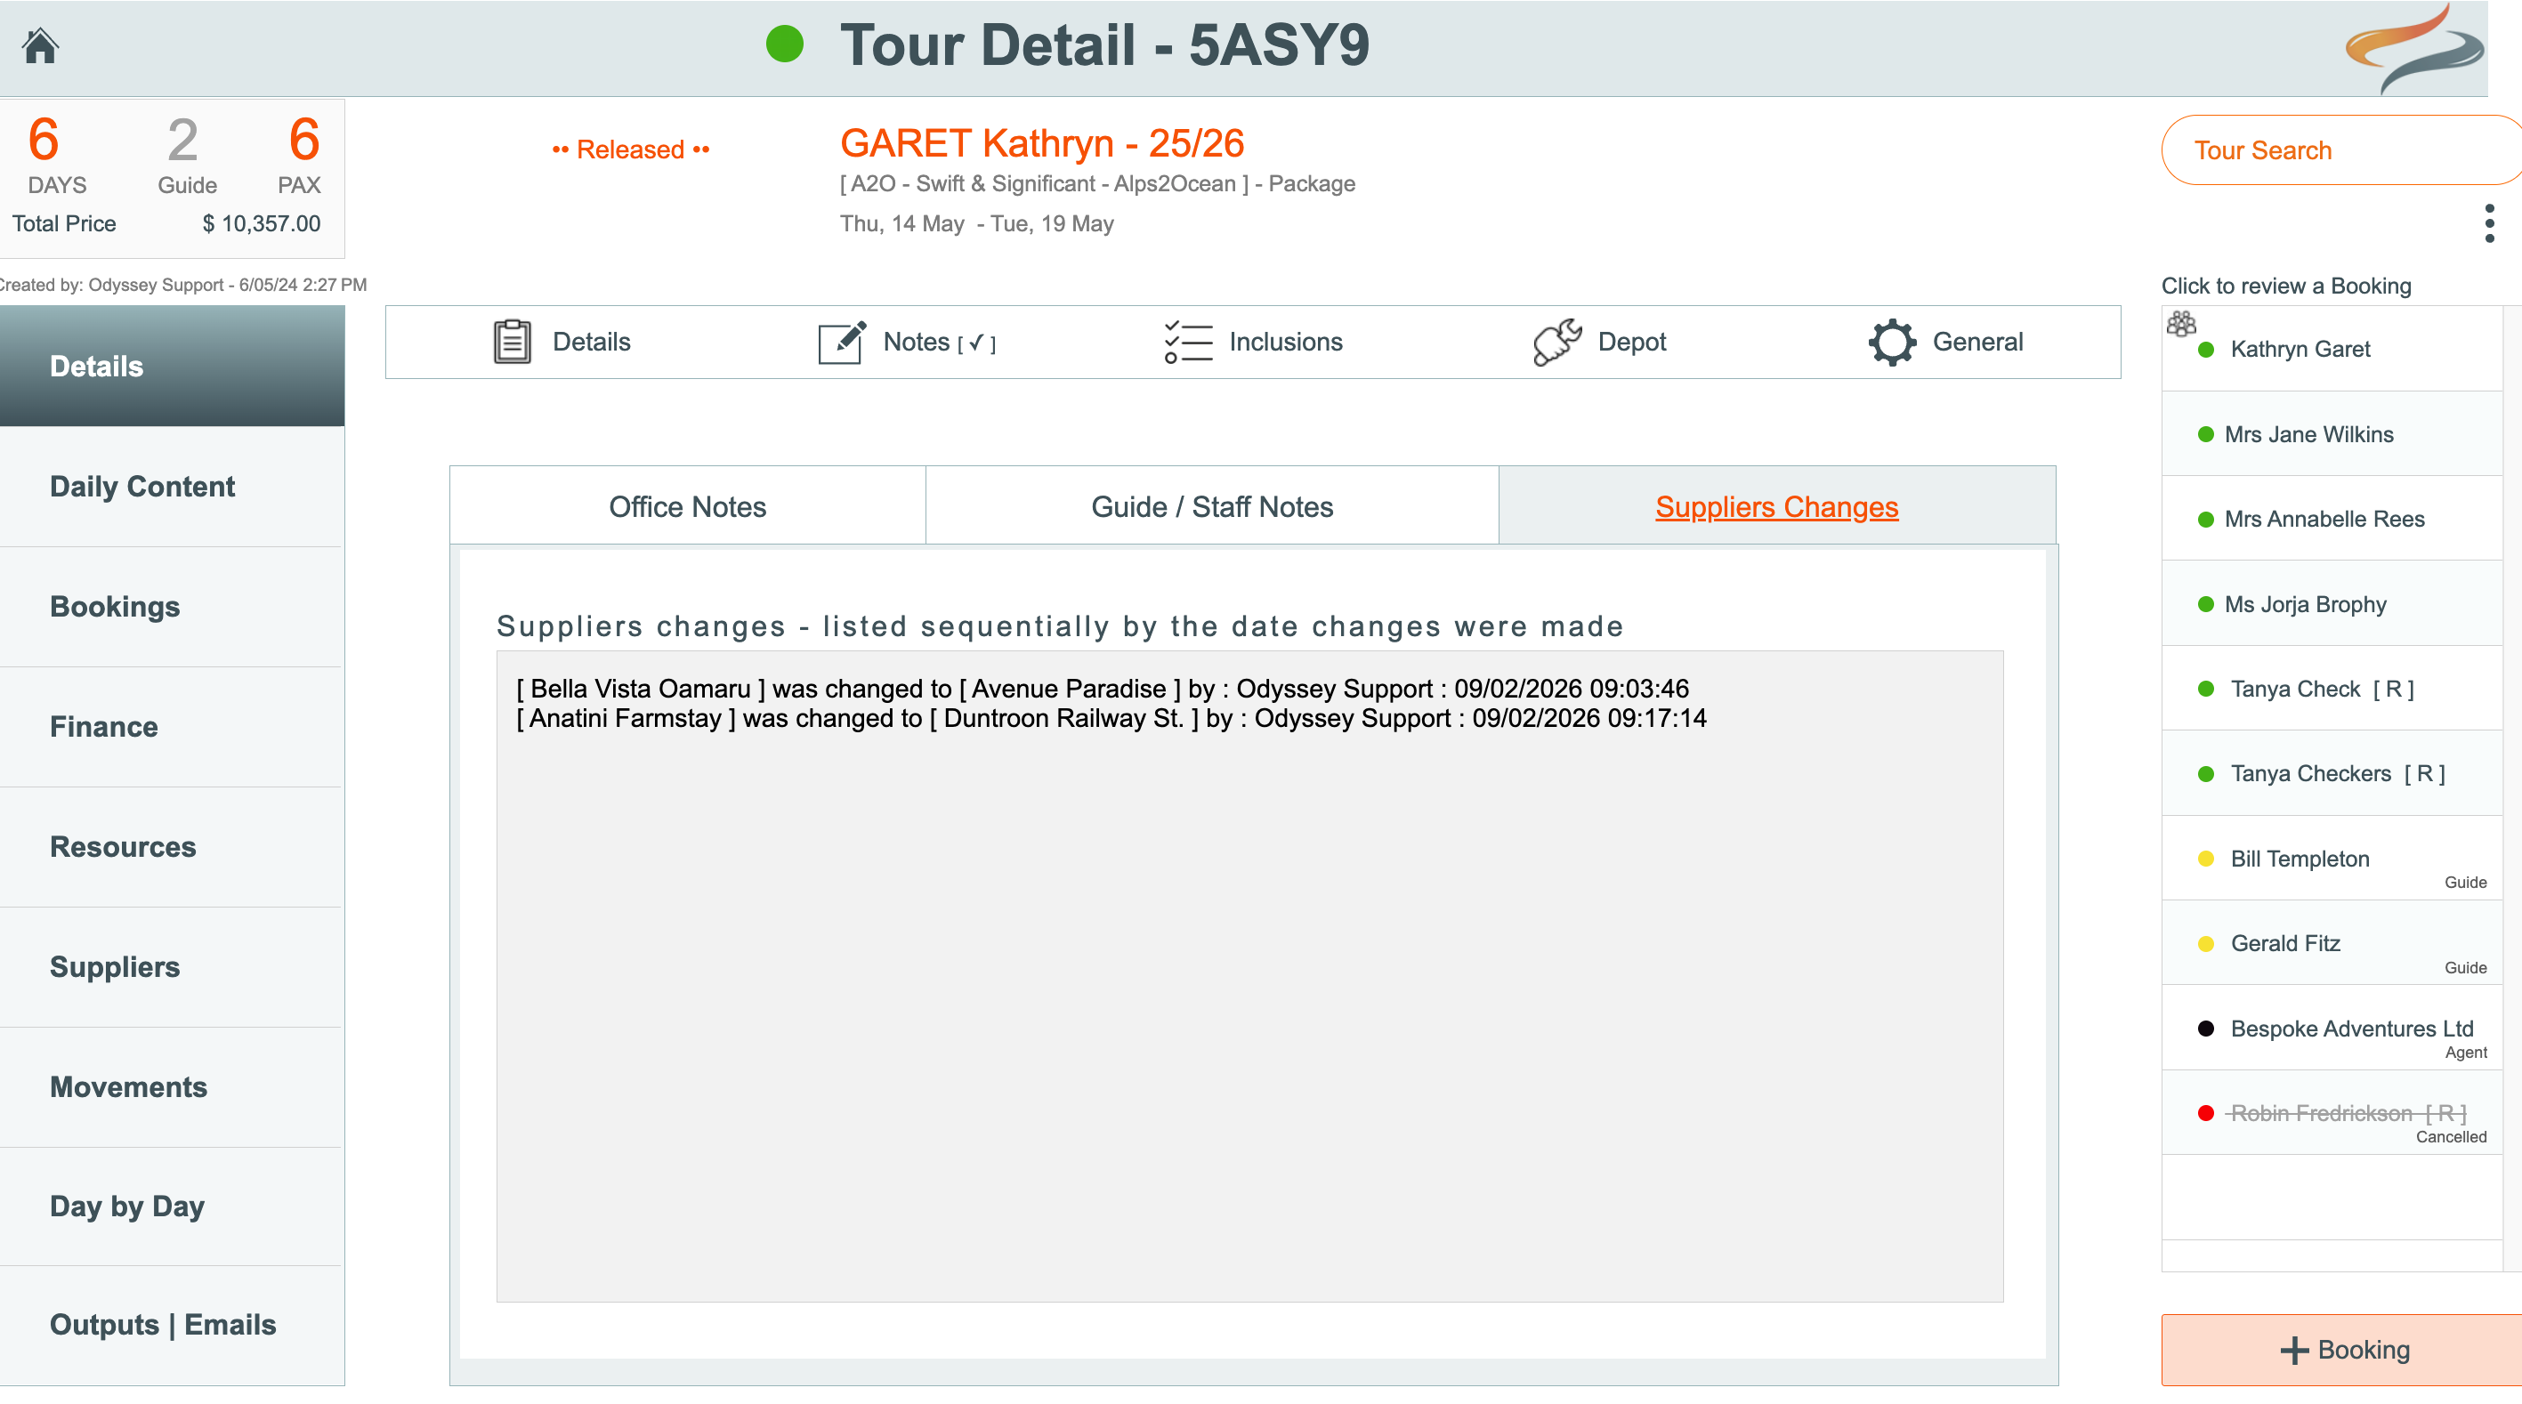Select cancelled Robin Fredrickson booking
2522x1404 pixels.
click(x=2346, y=1113)
